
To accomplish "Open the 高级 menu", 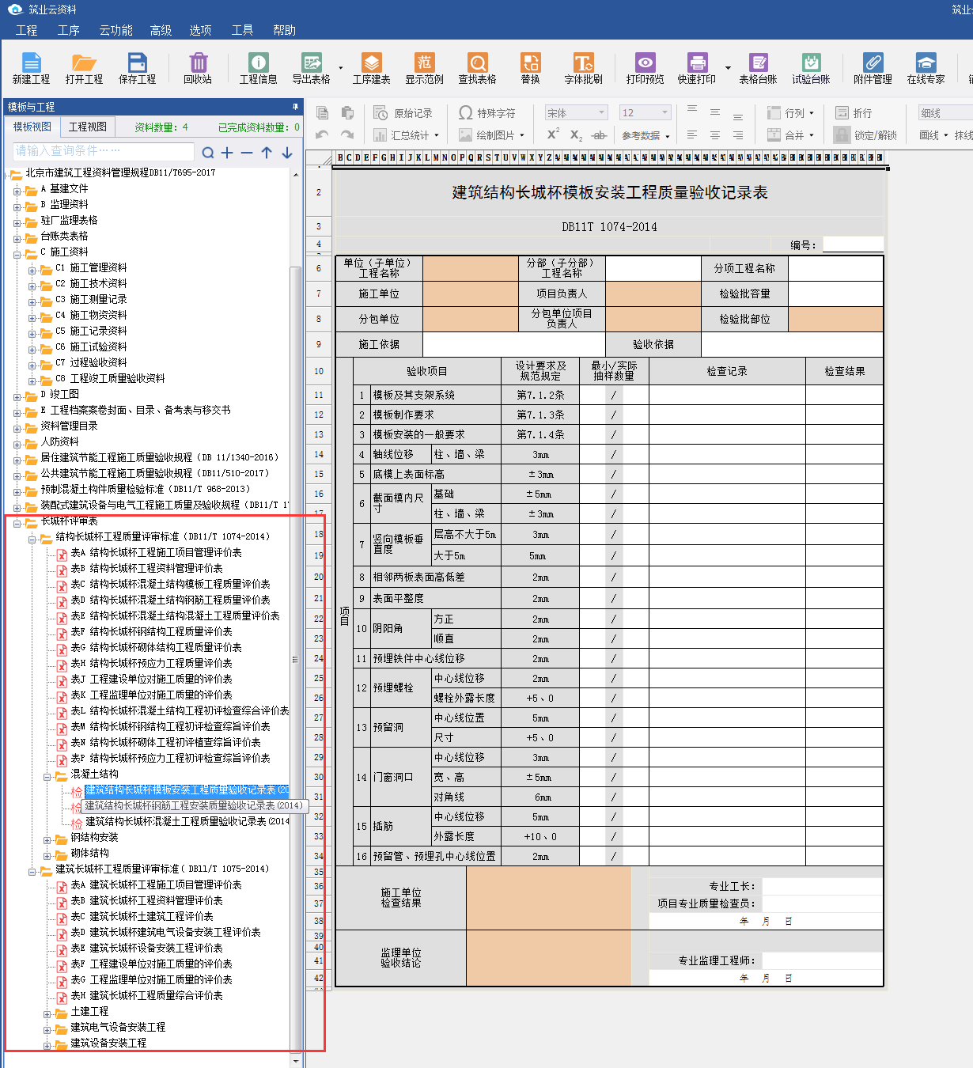I will click(161, 30).
